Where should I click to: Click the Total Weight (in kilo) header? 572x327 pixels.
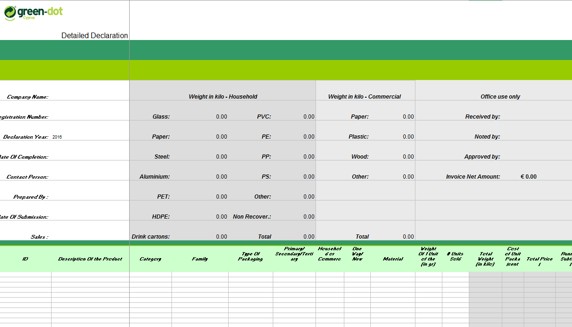click(x=486, y=259)
